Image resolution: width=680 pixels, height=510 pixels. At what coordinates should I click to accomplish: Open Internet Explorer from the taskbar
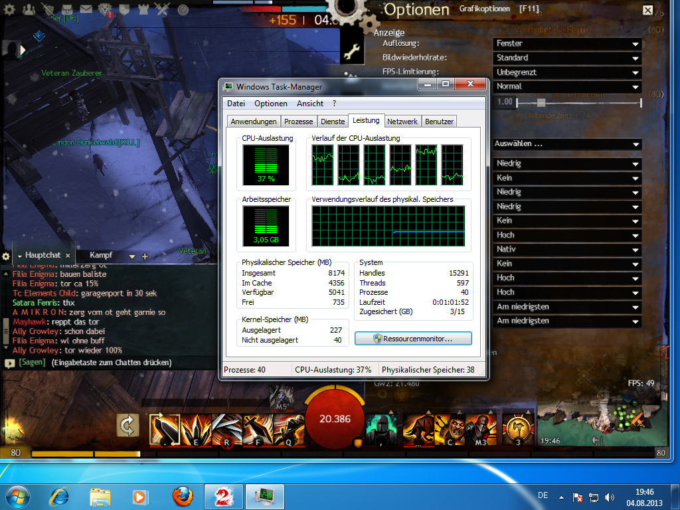click(59, 497)
